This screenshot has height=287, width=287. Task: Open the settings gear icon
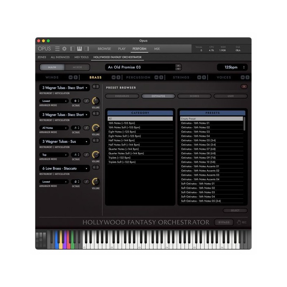coord(64,48)
